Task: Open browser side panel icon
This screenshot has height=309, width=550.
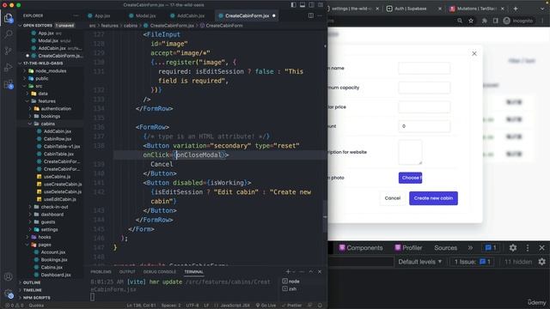Action: 495,21
